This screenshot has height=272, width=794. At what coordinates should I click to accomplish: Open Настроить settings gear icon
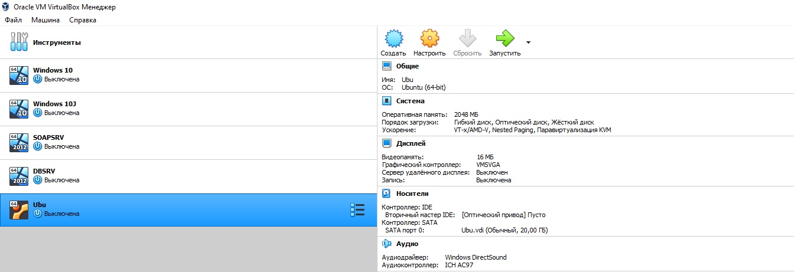pyautogui.click(x=429, y=38)
